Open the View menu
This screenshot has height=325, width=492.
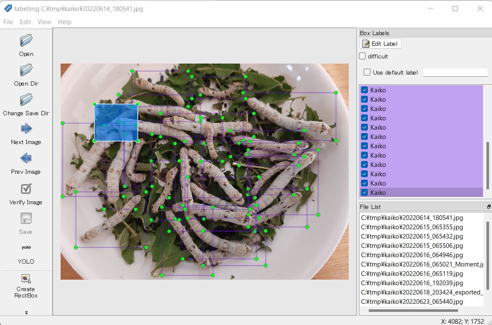[44, 22]
